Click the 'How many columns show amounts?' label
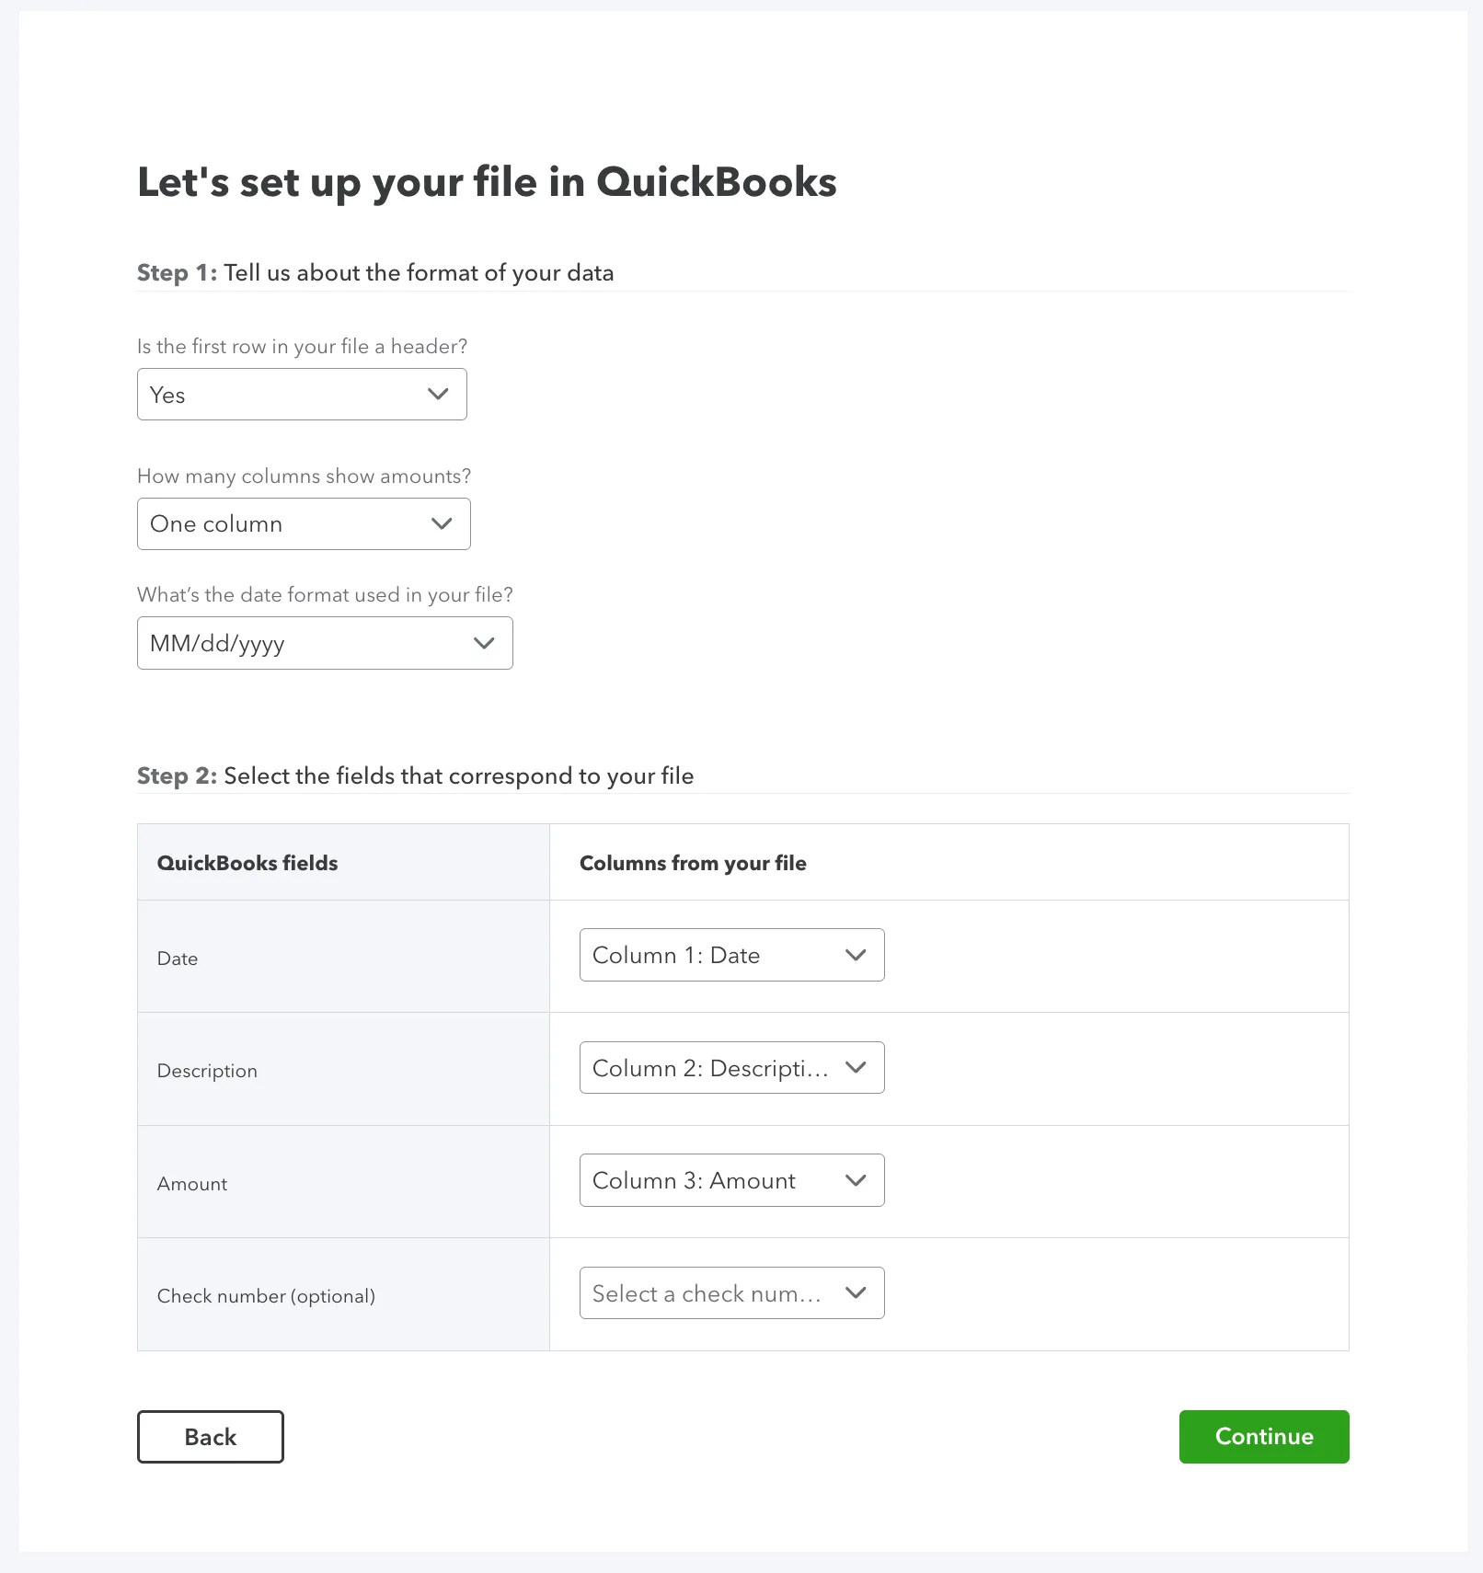 (x=304, y=476)
